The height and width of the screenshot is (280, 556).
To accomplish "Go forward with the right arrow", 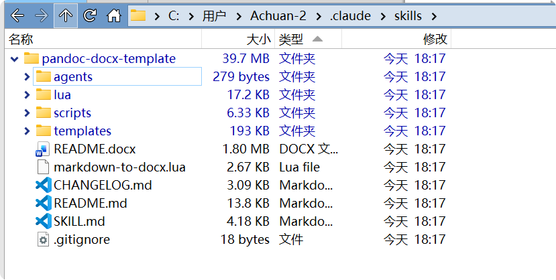I will point(42,15).
